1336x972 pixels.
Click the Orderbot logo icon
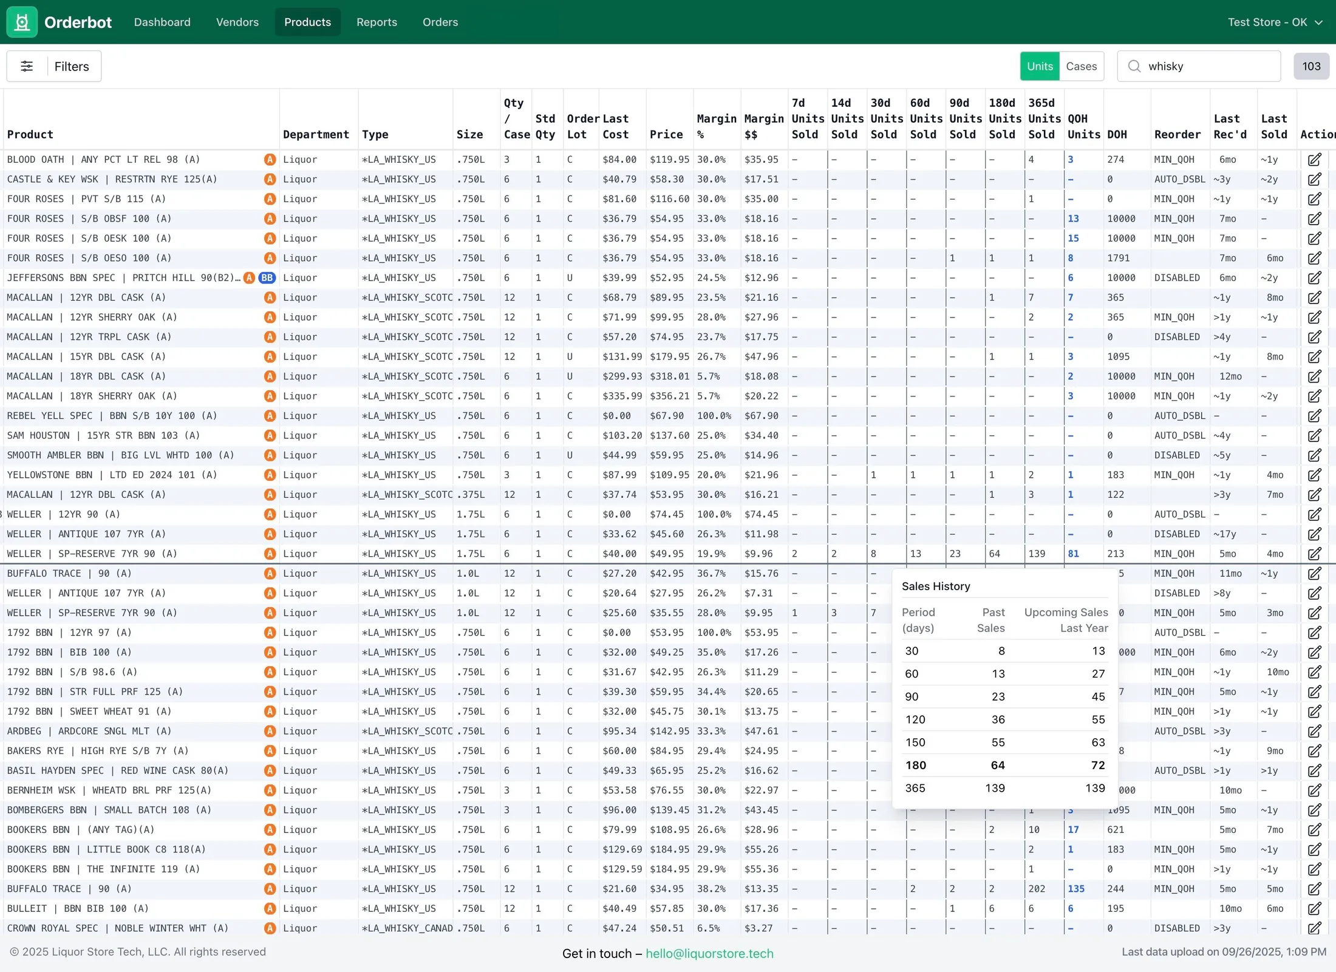[22, 22]
